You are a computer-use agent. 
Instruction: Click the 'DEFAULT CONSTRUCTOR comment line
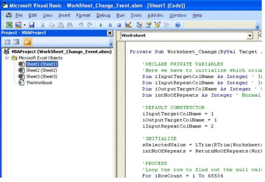pyautogui.click(x=173, y=108)
